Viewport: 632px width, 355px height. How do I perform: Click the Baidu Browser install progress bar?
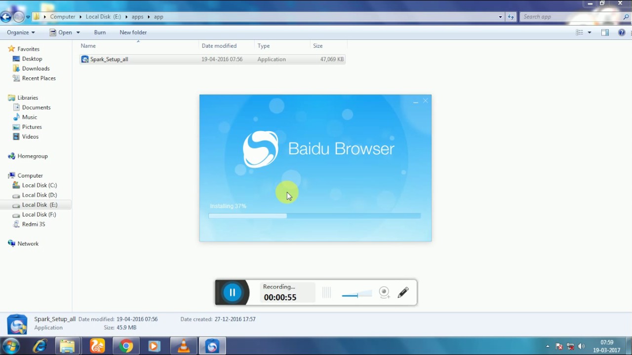315,215
